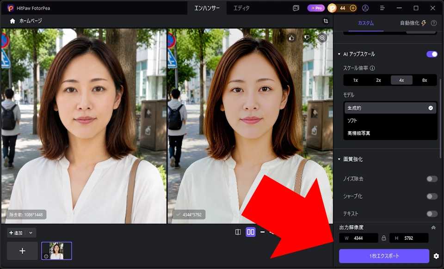Select the 8x scale option
Image resolution: width=444 pixels, height=269 pixels.
pyautogui.click(x=425, y=80)
